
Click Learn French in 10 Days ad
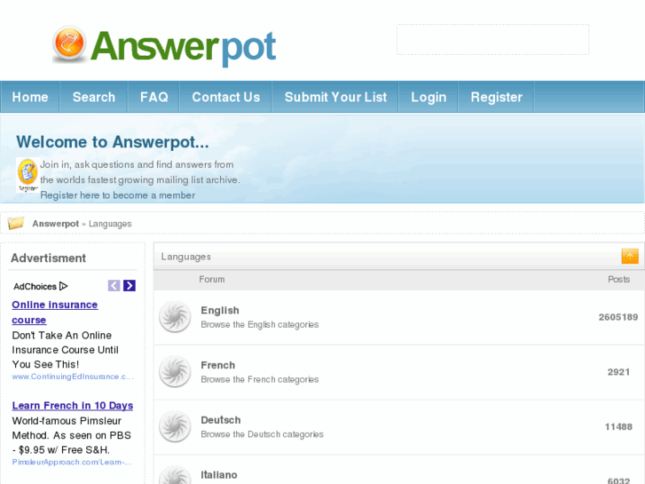[73, 405]
